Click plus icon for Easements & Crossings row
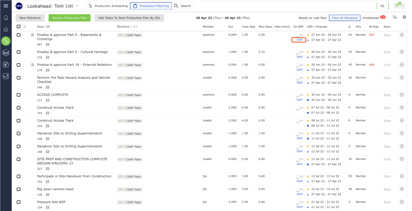Viewport: 412px width, 211px height. (x=402, y=35)
